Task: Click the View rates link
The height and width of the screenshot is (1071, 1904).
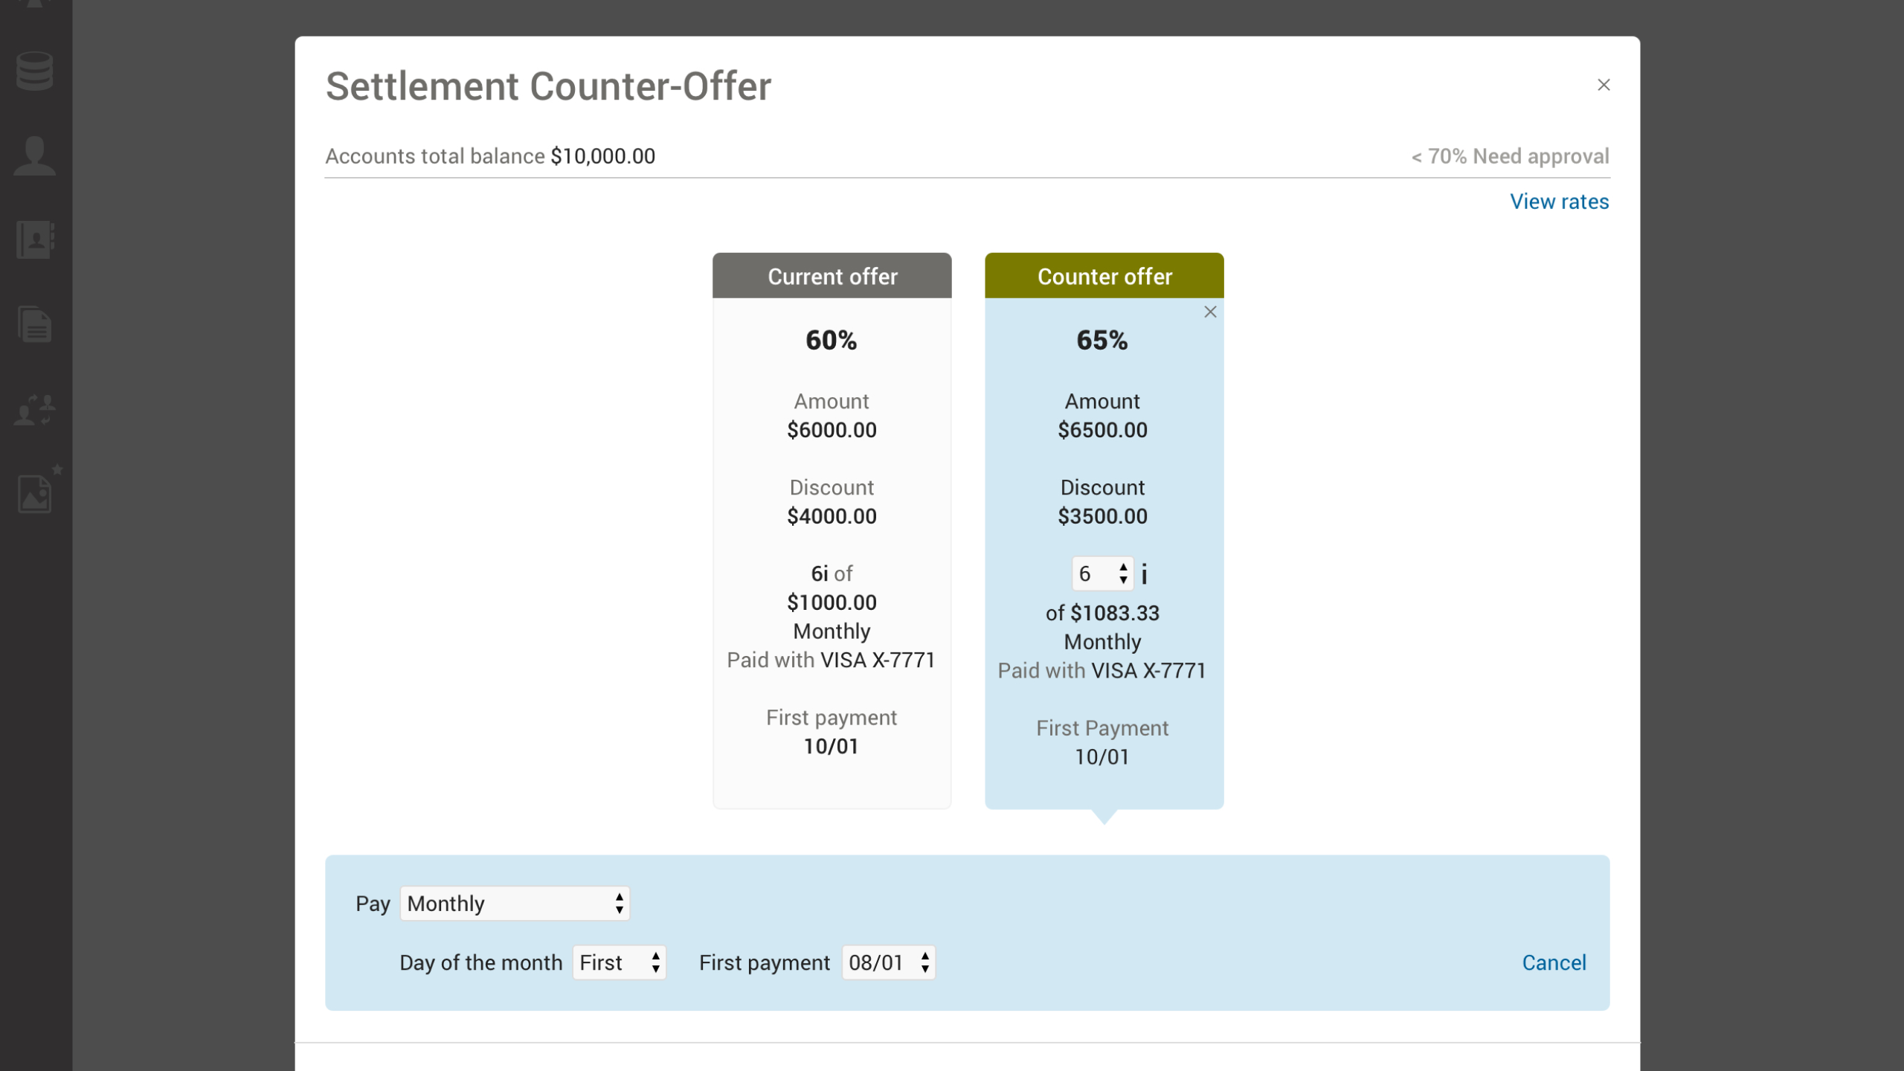Action: (x=1559, y=202)
